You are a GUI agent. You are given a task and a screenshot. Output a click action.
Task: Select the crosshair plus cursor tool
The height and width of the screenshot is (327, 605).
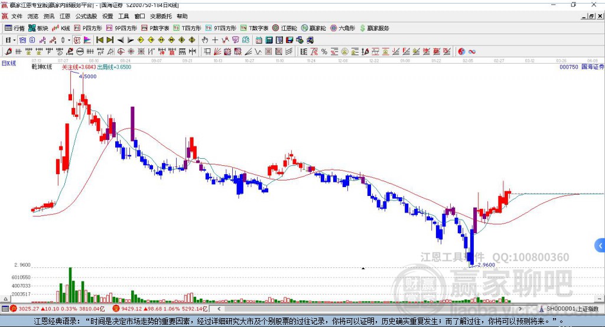(215, 40)
